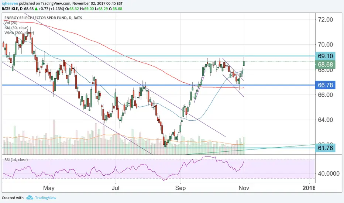Click the 72.00 price axis value

pyautogui.click(x=325, y=20)
